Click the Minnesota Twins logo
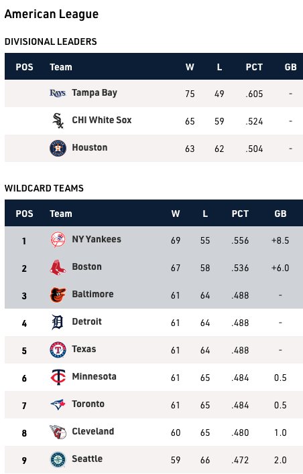 [x=58, y=378]
